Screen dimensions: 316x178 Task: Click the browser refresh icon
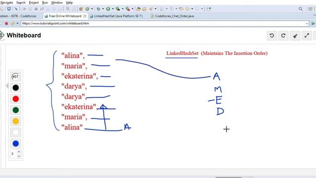point(13,23)
